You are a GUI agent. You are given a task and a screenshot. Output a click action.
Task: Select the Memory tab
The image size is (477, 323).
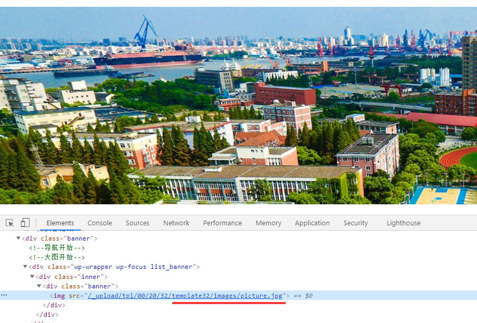click(x=268, y=223)
